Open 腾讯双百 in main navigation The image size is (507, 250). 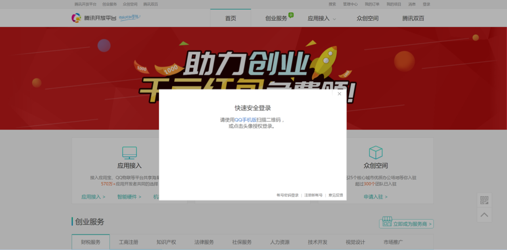[413, 18]
